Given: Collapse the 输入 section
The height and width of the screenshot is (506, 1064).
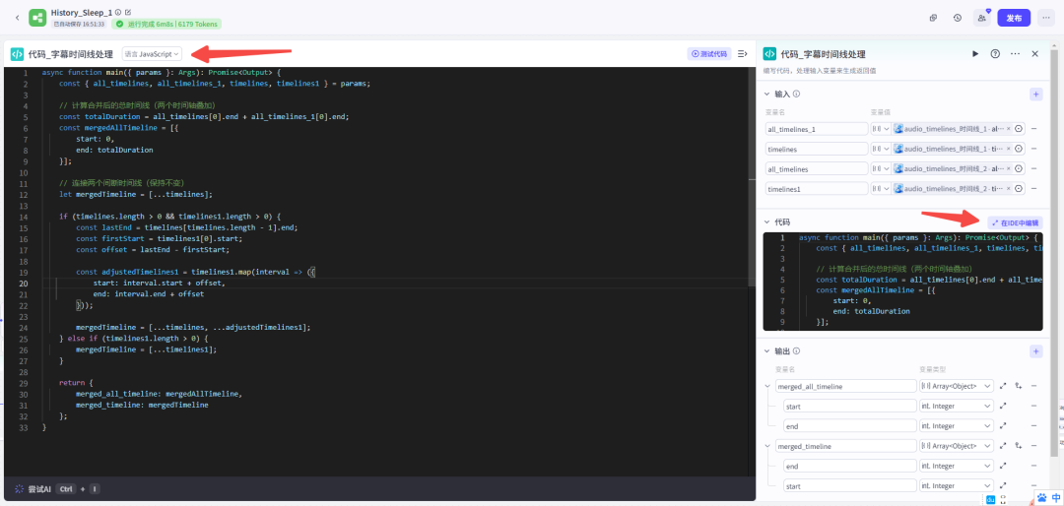Looking at the screenshot, I should click(x=767, y=95).
